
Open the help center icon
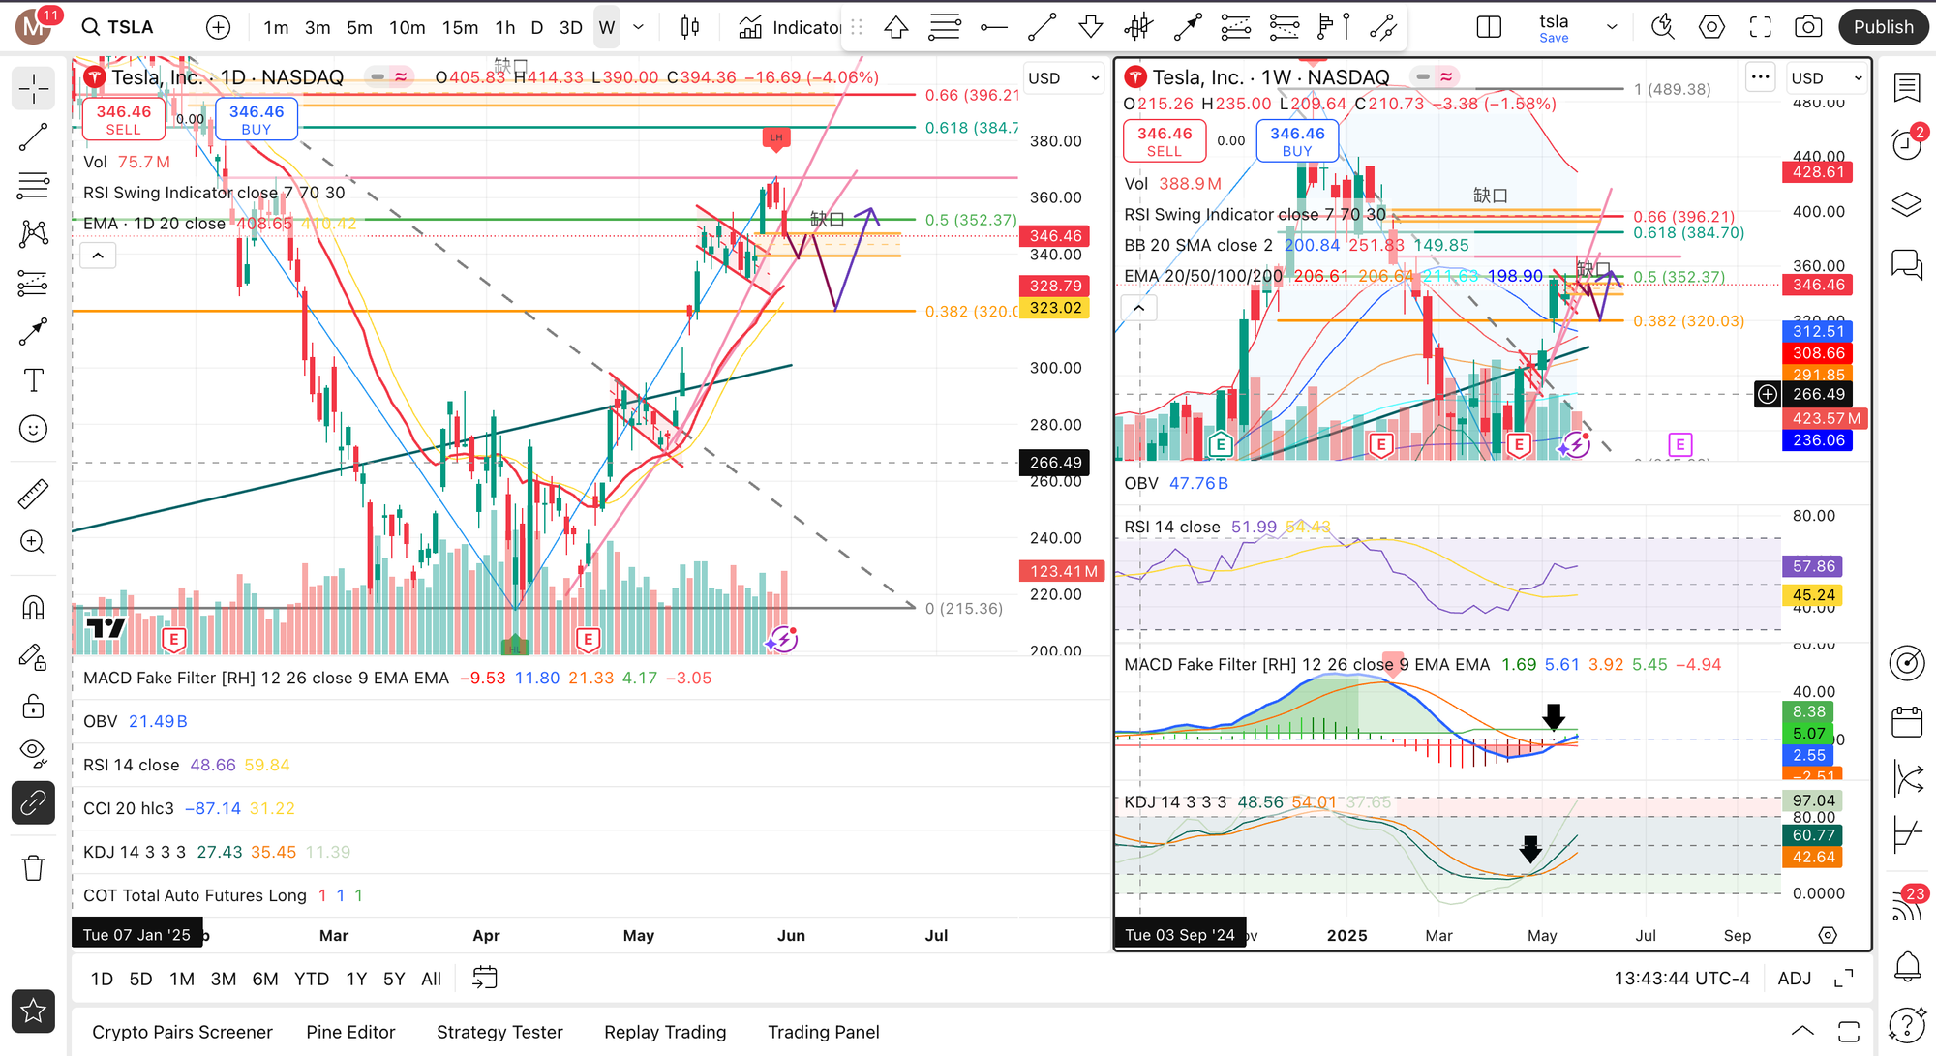1907,1025
